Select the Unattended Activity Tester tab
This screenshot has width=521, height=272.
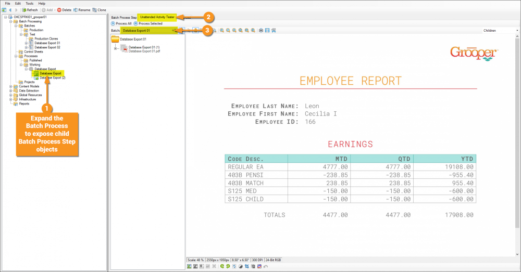point(157,17)
